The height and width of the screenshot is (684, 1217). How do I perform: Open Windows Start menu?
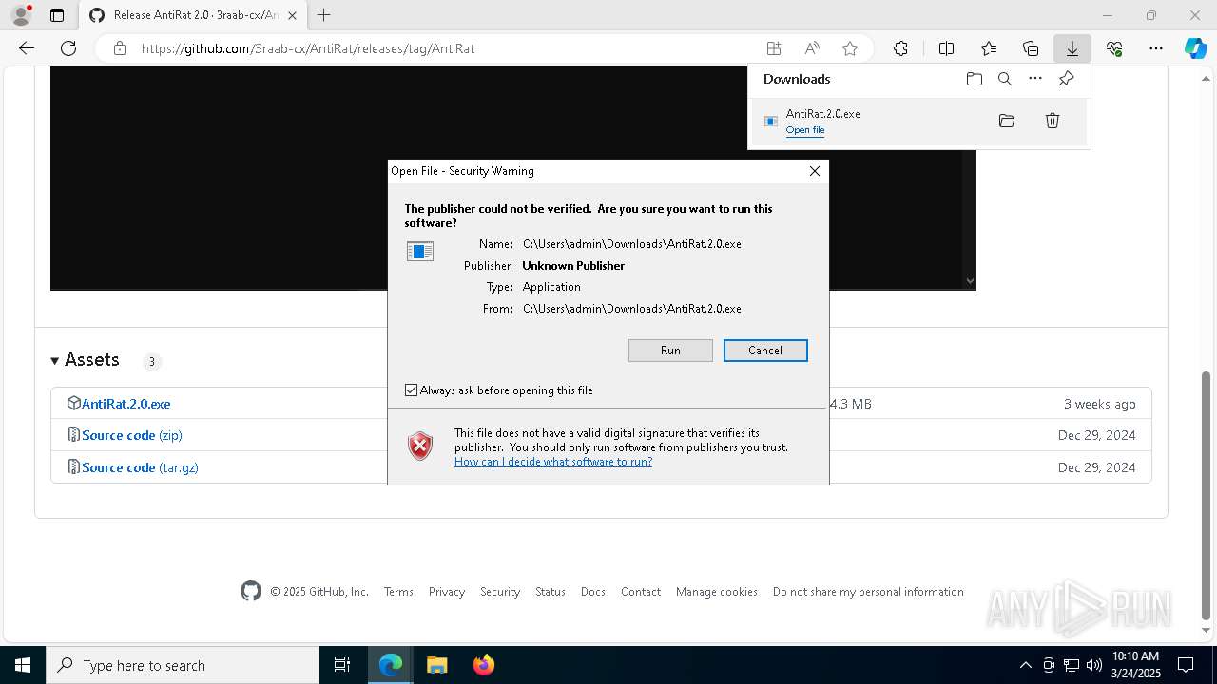click(x=22, y=665)
